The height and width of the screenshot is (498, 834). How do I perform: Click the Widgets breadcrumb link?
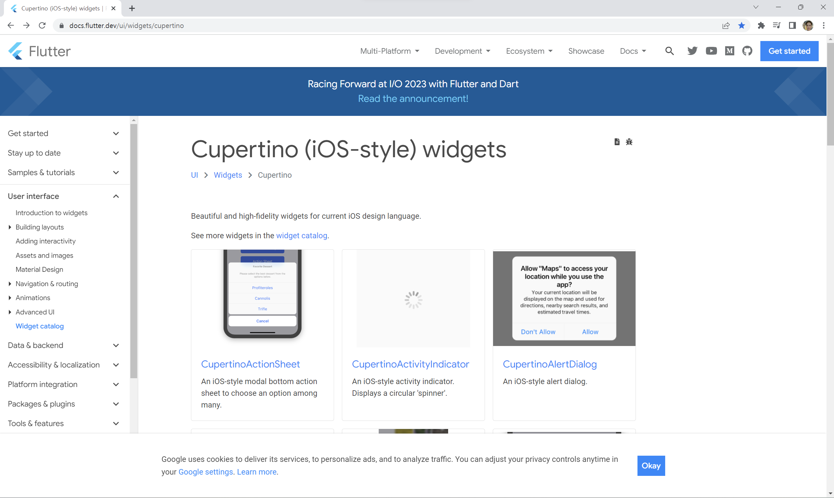[228, 175]
